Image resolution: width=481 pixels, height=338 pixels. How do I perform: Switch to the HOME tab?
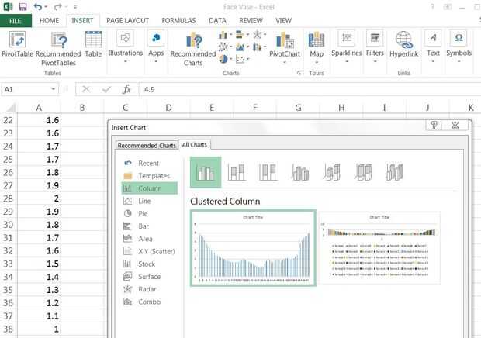(x=49, y=20)
